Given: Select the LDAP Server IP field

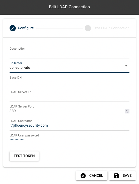Looking at the screenshot, I should 69,96.
